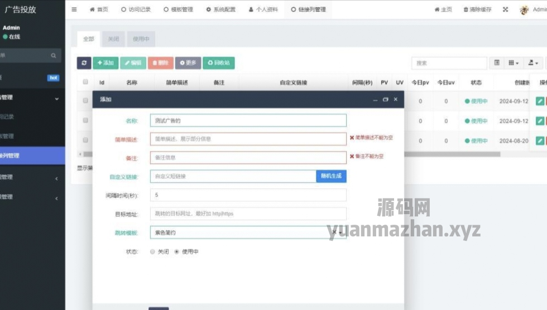Click the hamburger menu toggle icon
The width and height of the screenshot is (547, 310).
[74, 9]
